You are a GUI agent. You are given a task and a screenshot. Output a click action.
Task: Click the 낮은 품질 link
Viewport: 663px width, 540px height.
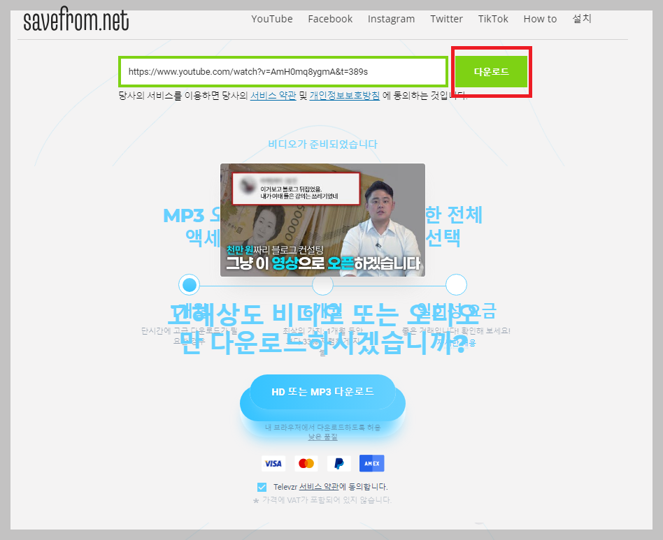pyautogui.click(x=322, y=437)
